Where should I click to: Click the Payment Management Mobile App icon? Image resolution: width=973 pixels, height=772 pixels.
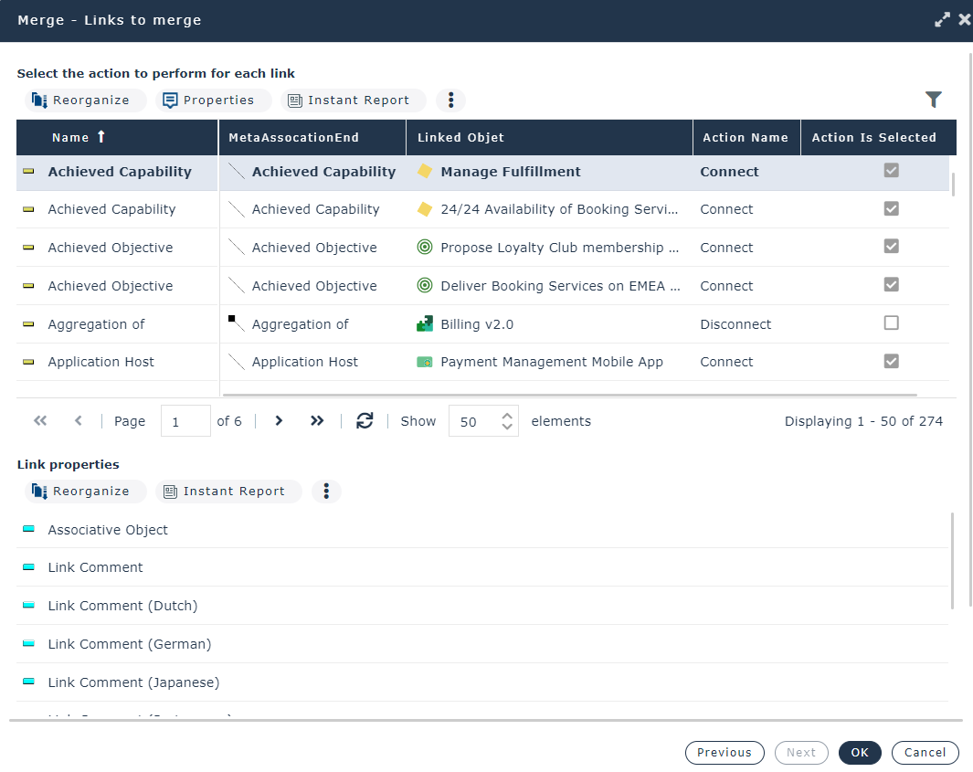click(424, 362)
